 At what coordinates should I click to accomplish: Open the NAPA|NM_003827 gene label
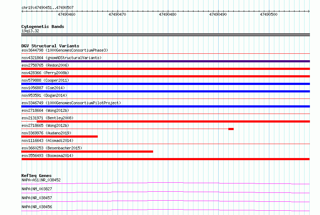coord(37,189)
